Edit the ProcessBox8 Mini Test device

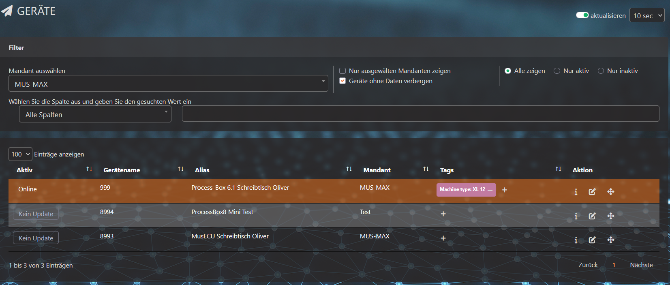pyautogui.click(x=592, y=216)
